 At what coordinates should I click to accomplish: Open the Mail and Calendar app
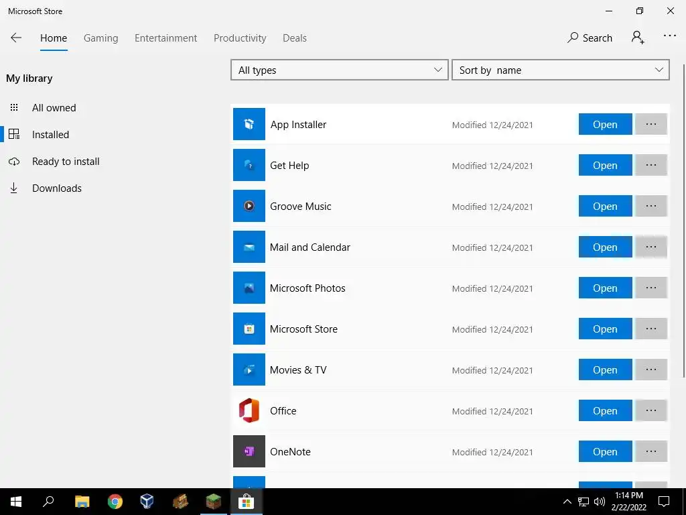(605, 247)
